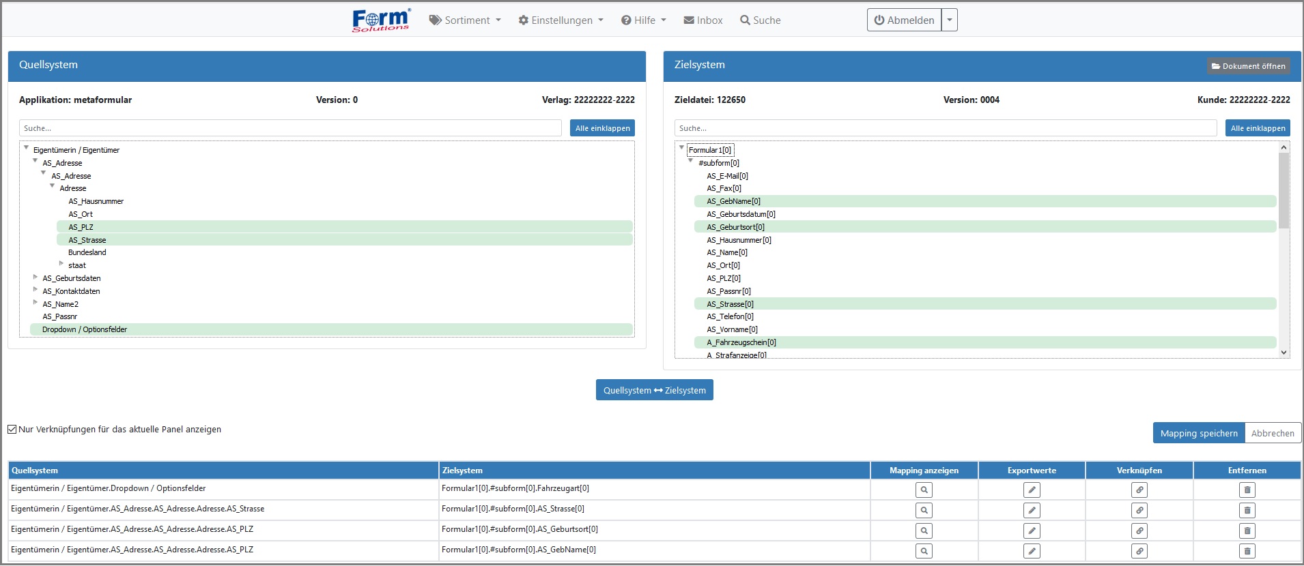Select AS_E-Mail[0] in the target tree
This screenshot has width=1304, height=566.
click(727, 176)
